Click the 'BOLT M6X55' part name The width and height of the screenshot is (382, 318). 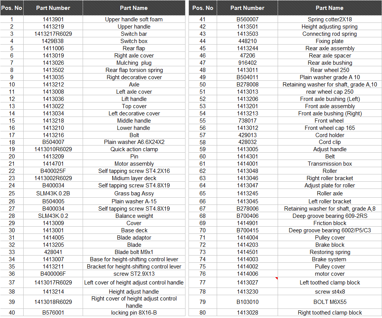(329, 302)
